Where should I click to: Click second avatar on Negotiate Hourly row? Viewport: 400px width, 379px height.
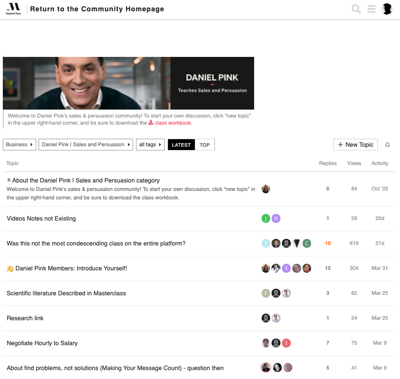click(x=276, y=343)
